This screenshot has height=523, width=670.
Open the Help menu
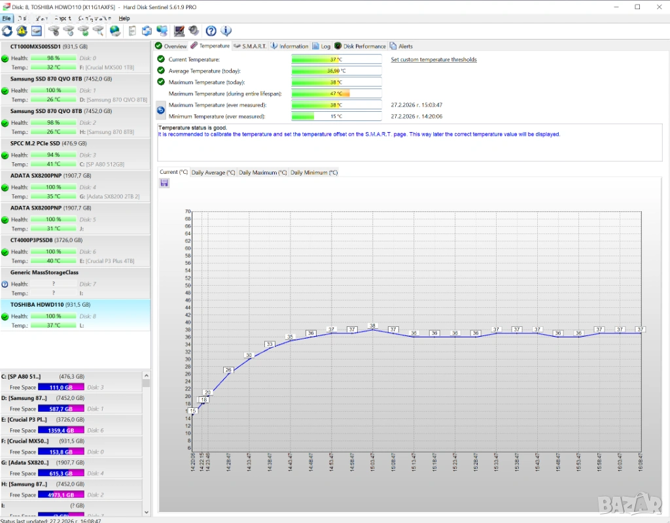pyautogui.click(x=124, y=18)
